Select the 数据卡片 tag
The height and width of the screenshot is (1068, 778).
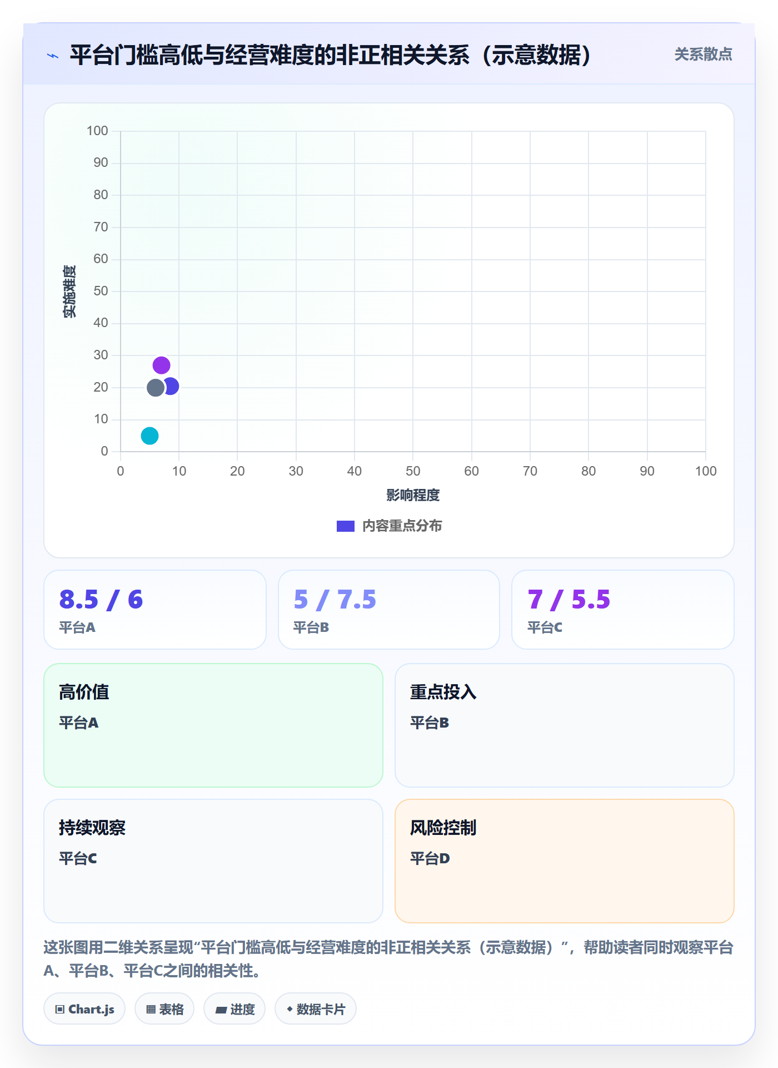pyautogui.click(x=316, y=1009)
